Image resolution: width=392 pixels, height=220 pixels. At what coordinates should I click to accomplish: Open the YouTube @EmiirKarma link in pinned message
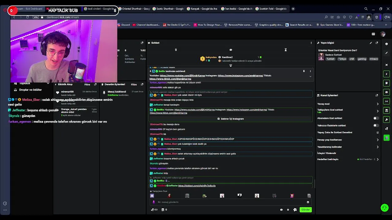[x=182, y=75]
